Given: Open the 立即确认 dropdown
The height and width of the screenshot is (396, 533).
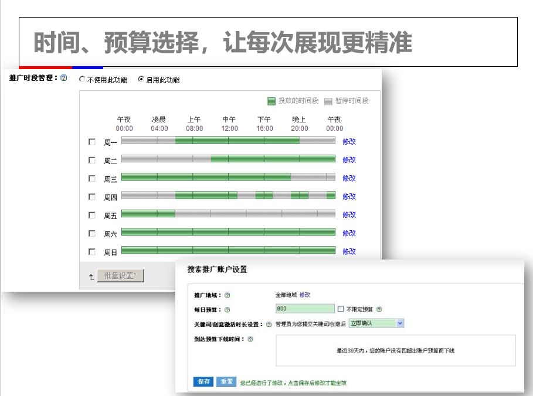Looking at the screenshot, I should point(376,323).
